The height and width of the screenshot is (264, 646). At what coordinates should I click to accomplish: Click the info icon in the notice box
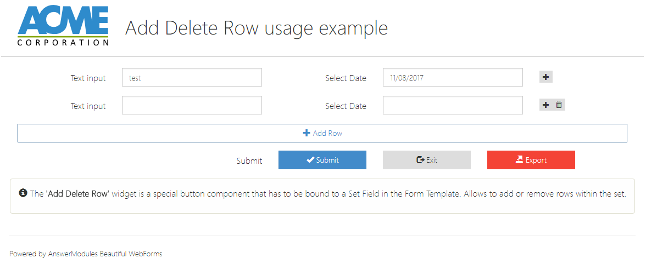[23, 193]
